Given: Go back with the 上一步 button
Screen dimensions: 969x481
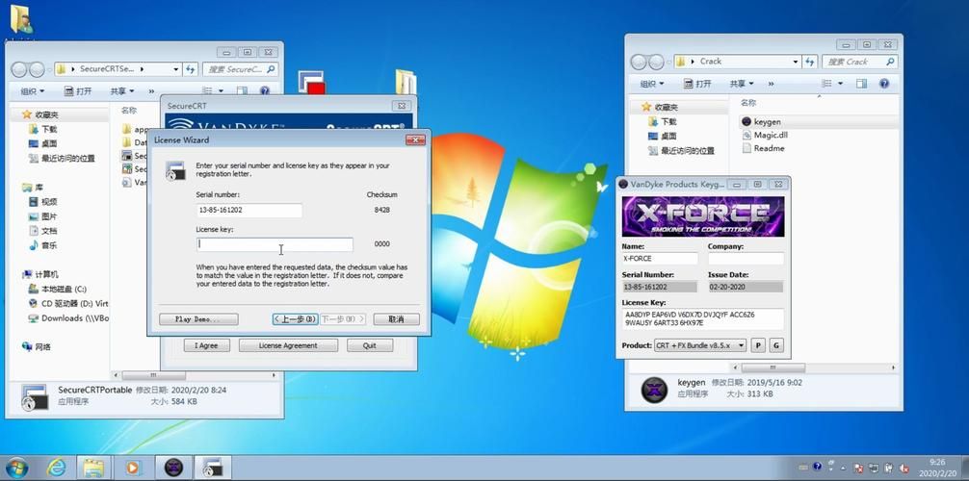Looking at the screenshot, I should click(x=296, y=319).
